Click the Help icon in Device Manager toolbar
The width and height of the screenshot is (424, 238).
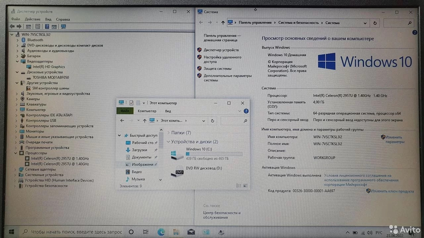pos(47,26)
